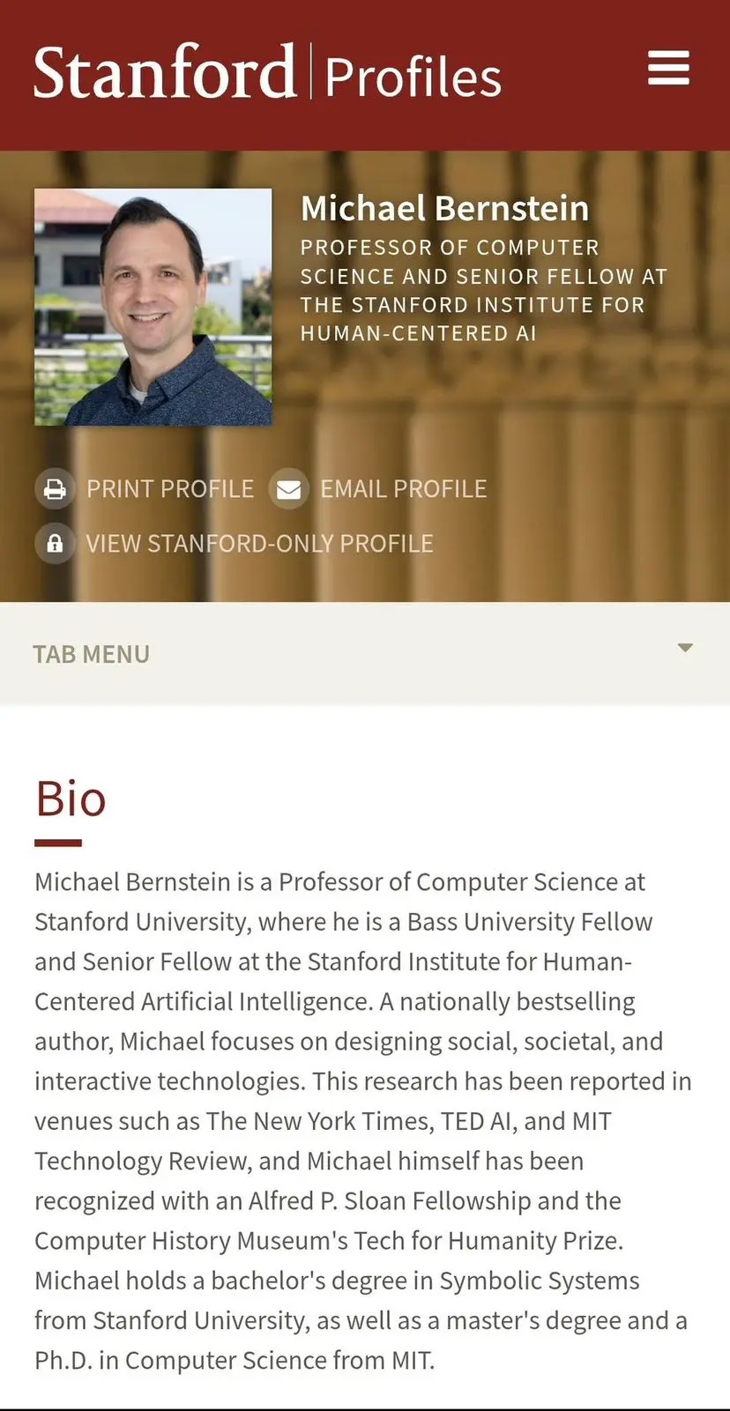Click the red underline beneath Bio
The height and width of the screenshot is (1411, 730).
58,843
